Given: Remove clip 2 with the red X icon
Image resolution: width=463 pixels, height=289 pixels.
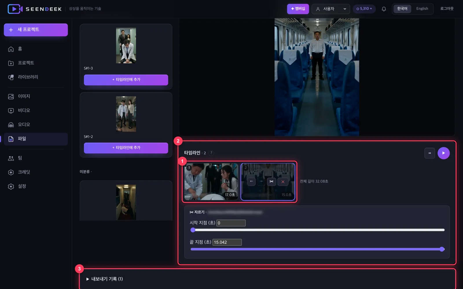Looking at the screenshot, I should (x=283, y=181).
